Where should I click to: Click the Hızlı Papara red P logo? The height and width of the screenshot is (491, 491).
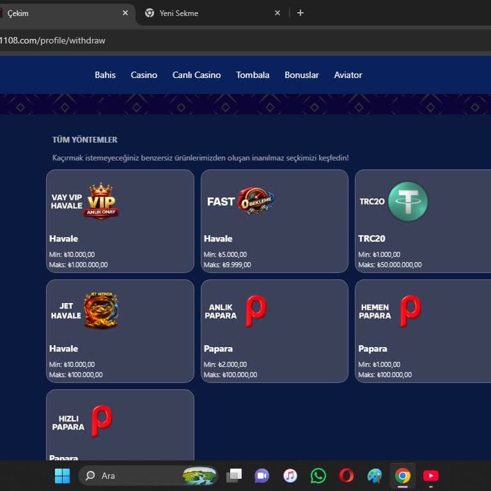(x=102, y=421)
